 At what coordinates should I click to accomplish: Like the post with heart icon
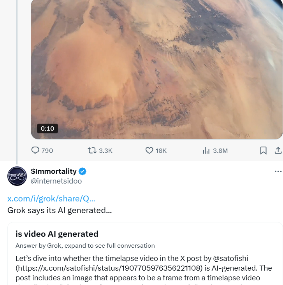point(149,150)
